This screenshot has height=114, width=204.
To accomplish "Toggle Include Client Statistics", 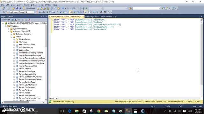I will pyautogui.click(x=78, y=12).
